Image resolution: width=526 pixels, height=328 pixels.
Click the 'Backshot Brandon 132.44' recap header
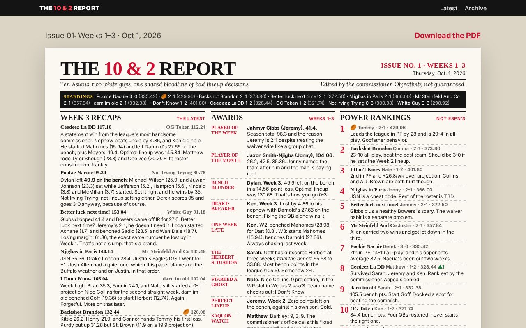pyautogui.click(x=90, y=312)
